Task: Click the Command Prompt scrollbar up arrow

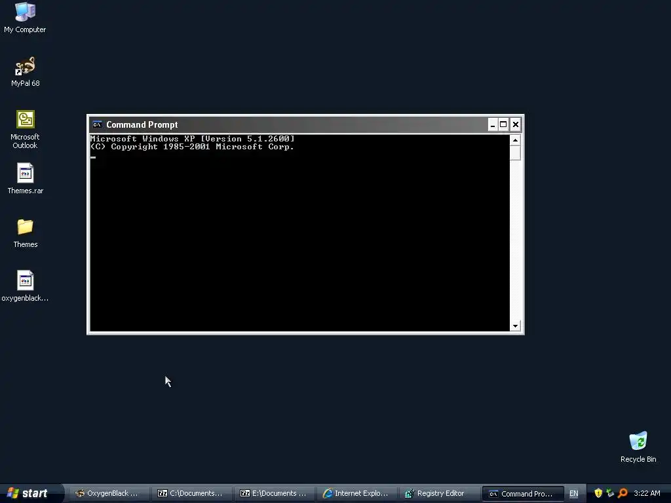Action: pyautogui.click(x=515, y=140)
